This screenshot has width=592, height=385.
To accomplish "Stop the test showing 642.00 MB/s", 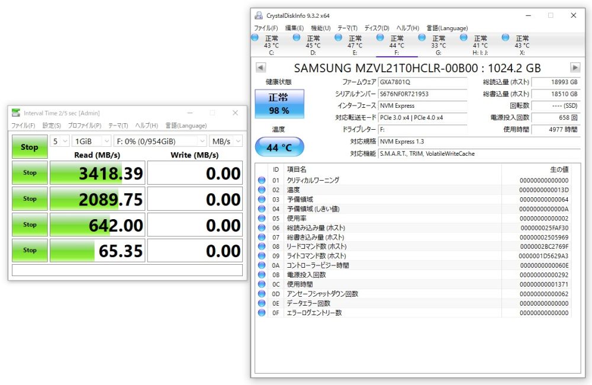I will pos(30,224).
